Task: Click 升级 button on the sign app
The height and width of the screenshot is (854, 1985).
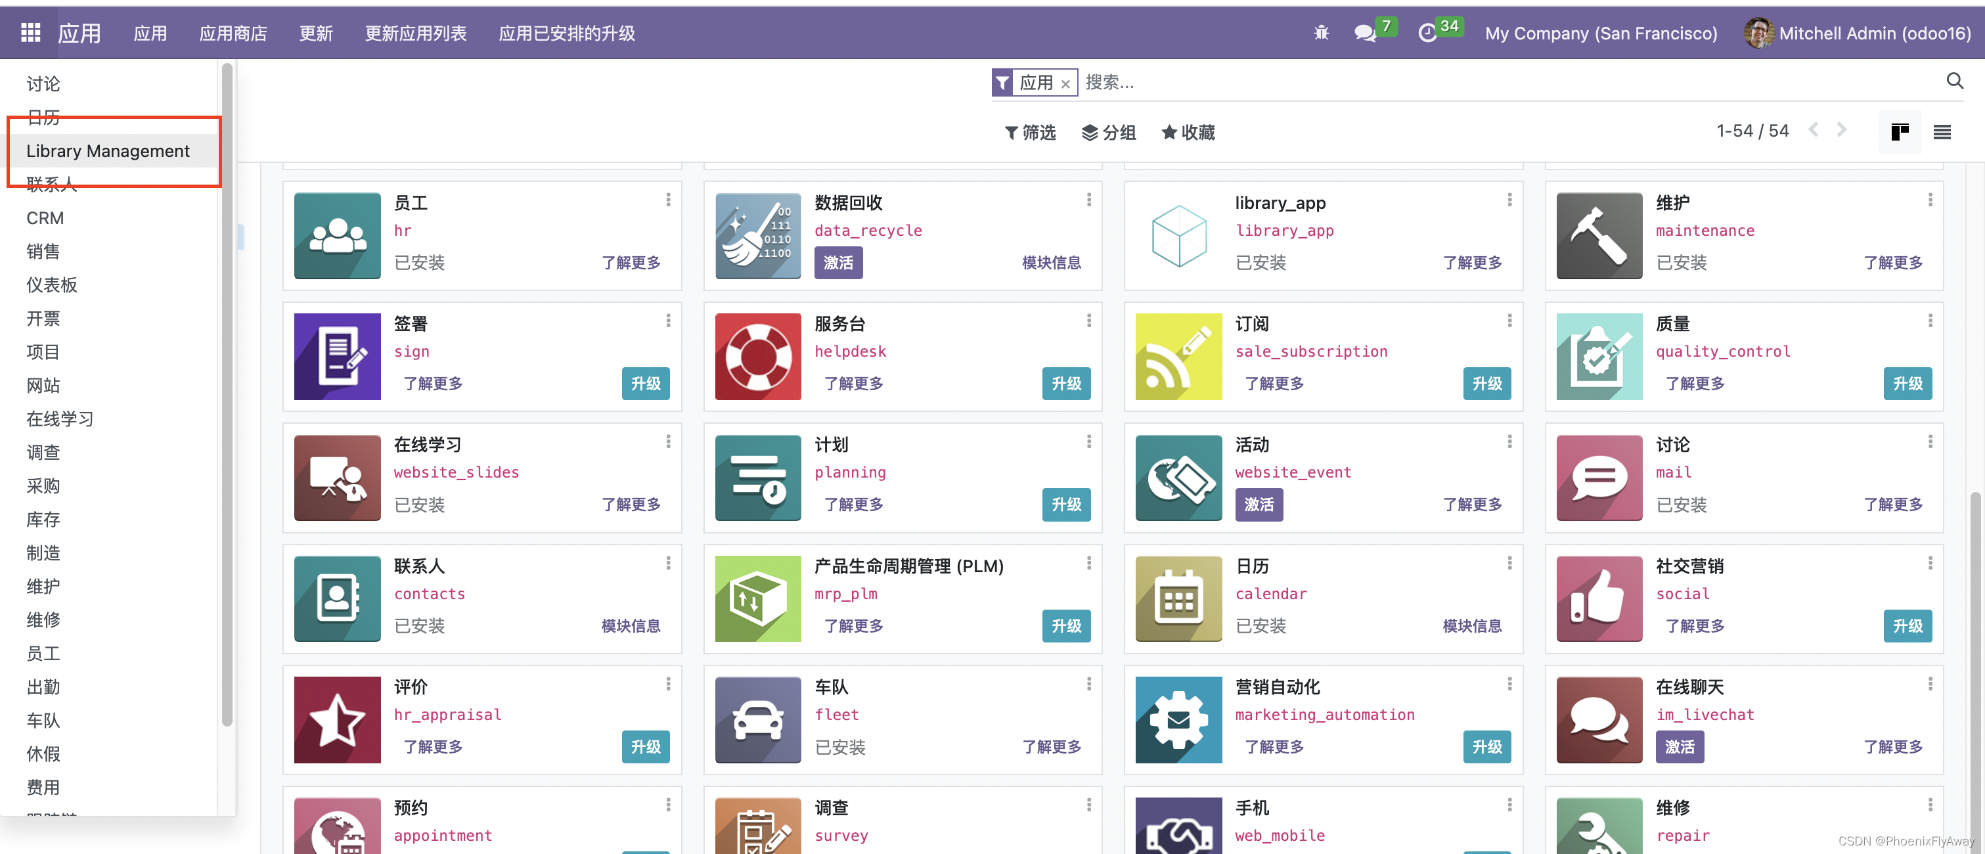Action: tap(645, 383)
